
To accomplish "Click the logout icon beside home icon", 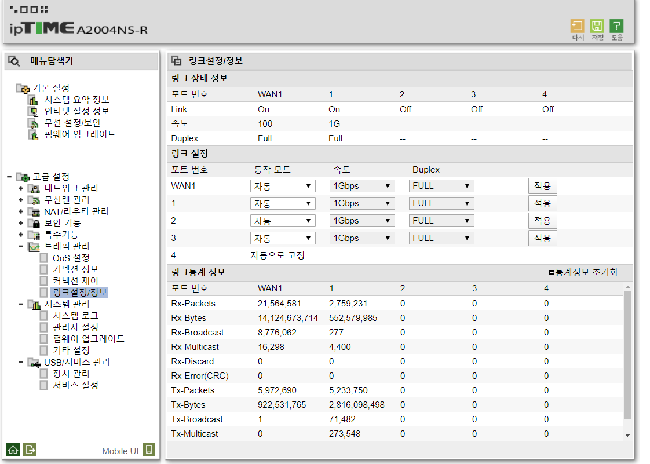I will (30, 449).
